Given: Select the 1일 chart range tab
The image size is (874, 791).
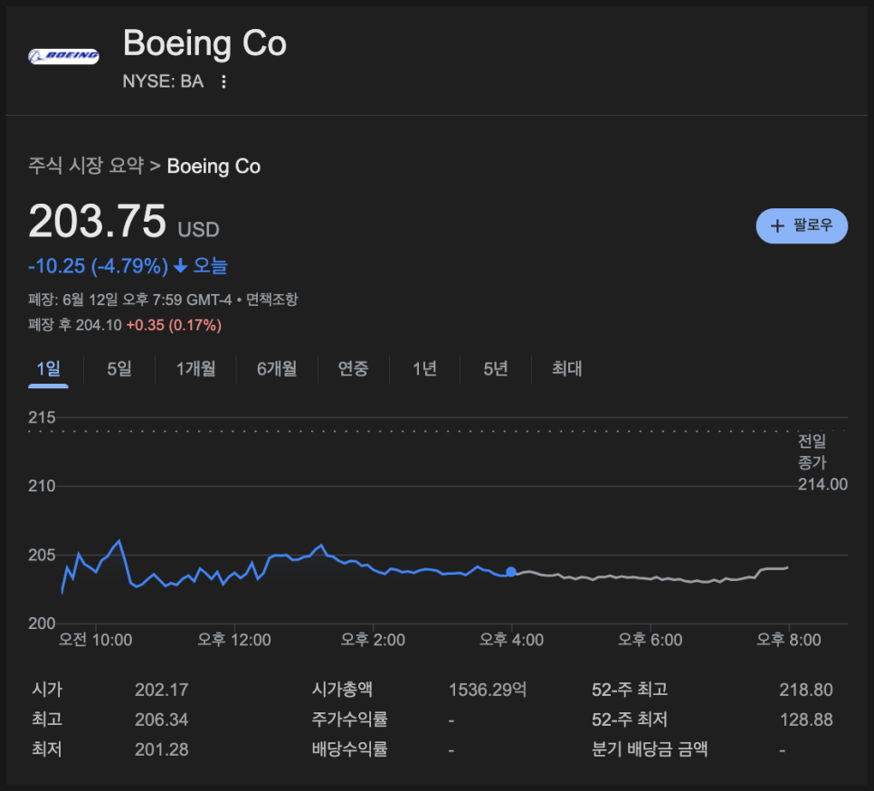Looking at the screenshot, I should (x=49, y=368).
